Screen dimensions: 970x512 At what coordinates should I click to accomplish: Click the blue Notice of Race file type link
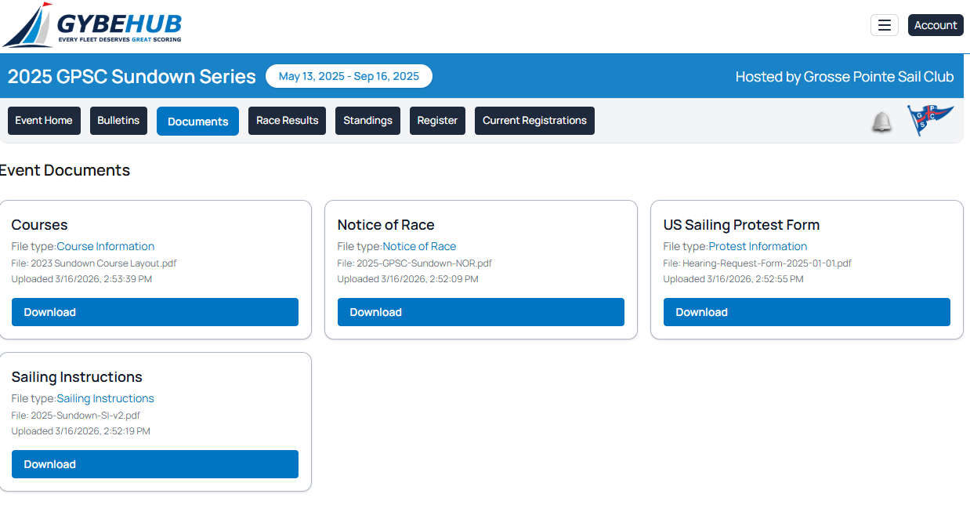[419, 246]
